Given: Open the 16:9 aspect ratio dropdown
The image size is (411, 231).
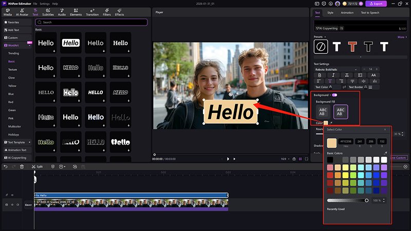Looking at the screenshot, I should point(285,159).
